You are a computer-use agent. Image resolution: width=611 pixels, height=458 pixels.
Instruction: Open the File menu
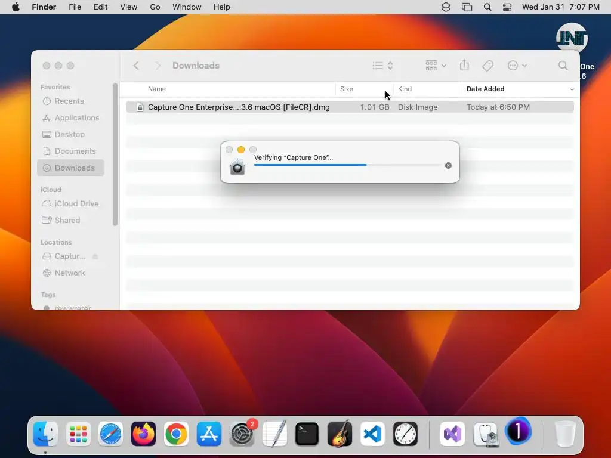pyautogui.click(x=75, y=7)
